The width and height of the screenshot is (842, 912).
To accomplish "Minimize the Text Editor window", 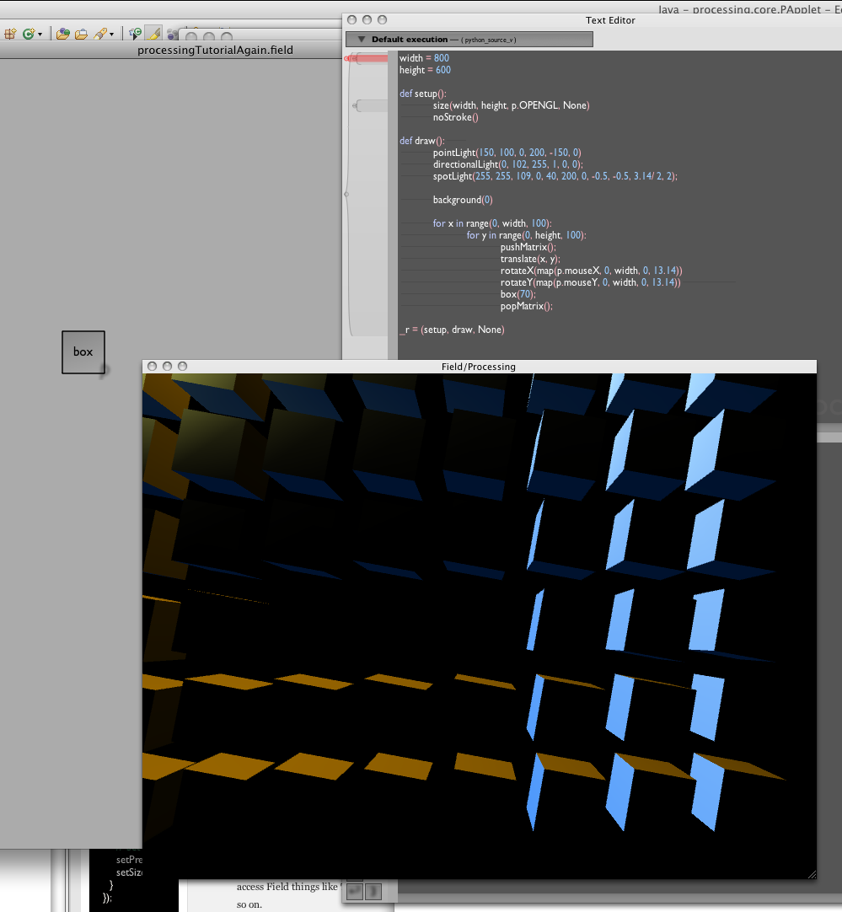I will (x=367, y=19).
